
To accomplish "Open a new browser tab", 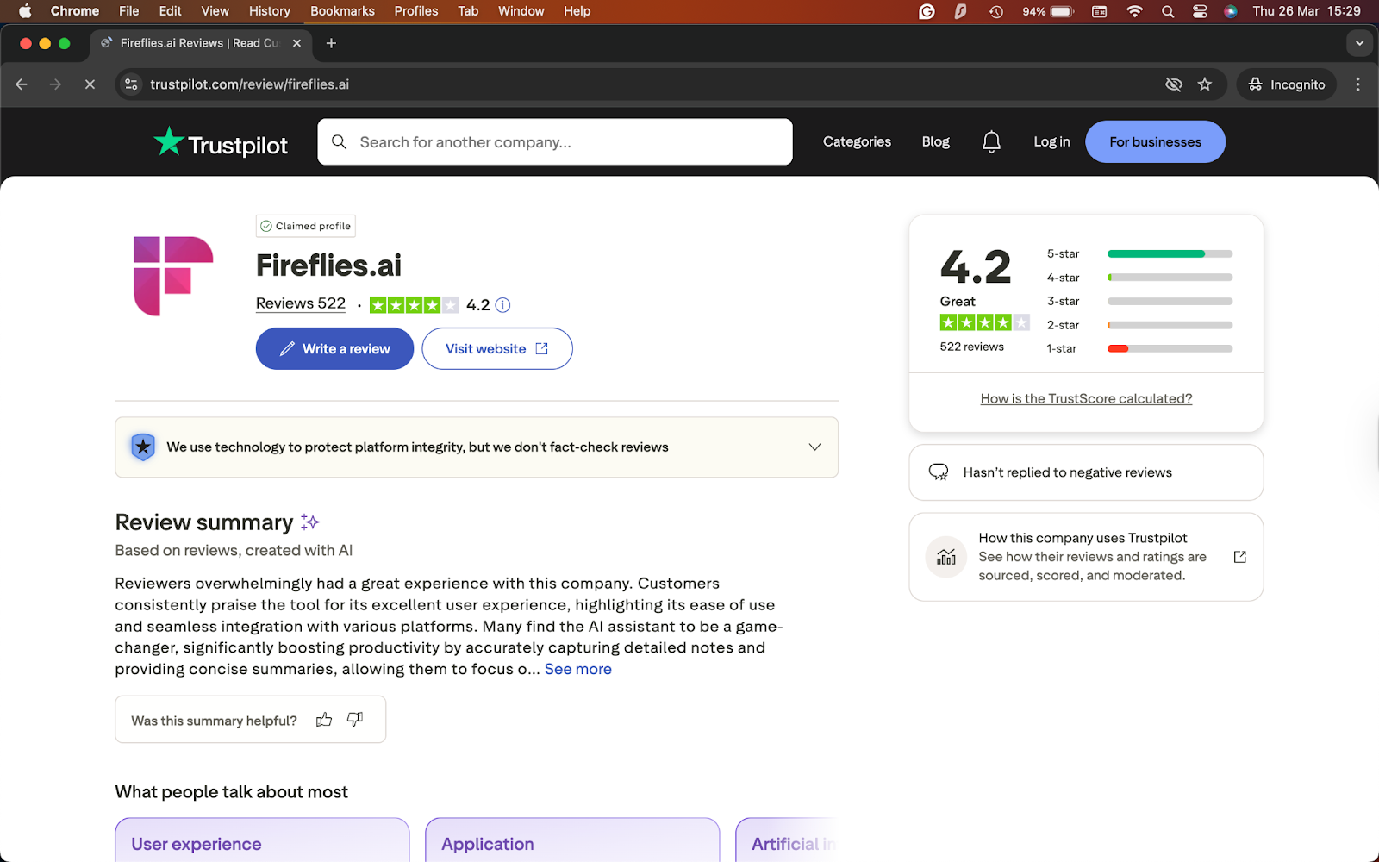I will [331, 43].
